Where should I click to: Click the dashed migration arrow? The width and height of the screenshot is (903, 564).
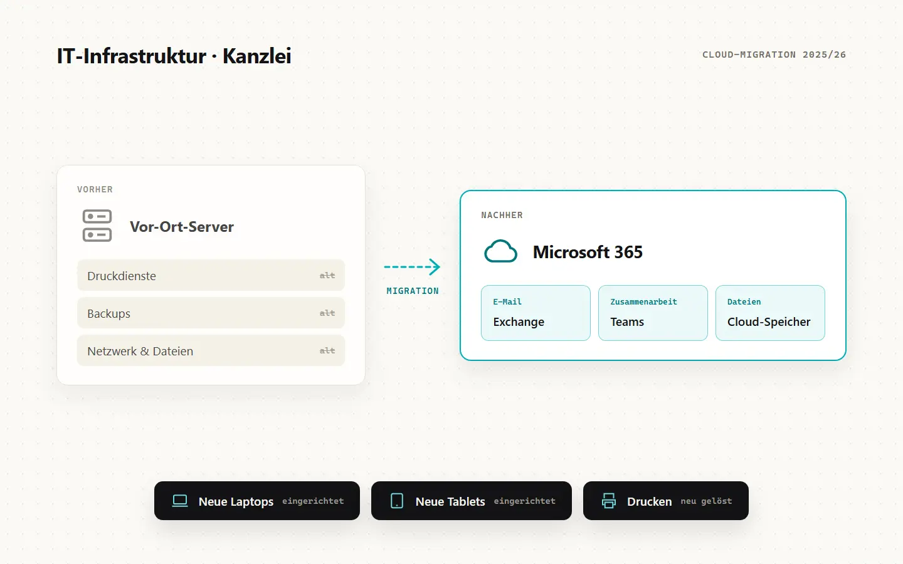tap(412, 267)
